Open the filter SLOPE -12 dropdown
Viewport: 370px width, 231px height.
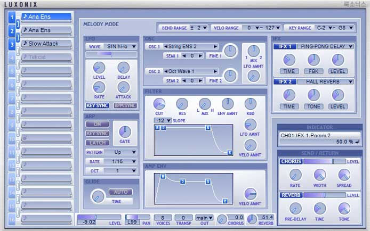coord(163,121)
